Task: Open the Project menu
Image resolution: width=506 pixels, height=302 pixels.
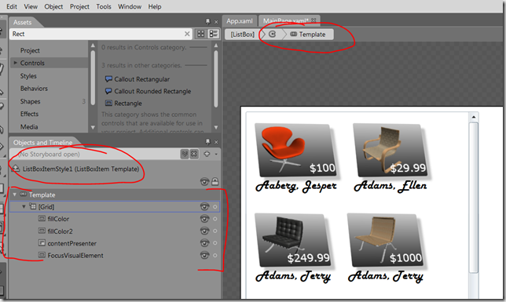Action: tap(79, 6)
